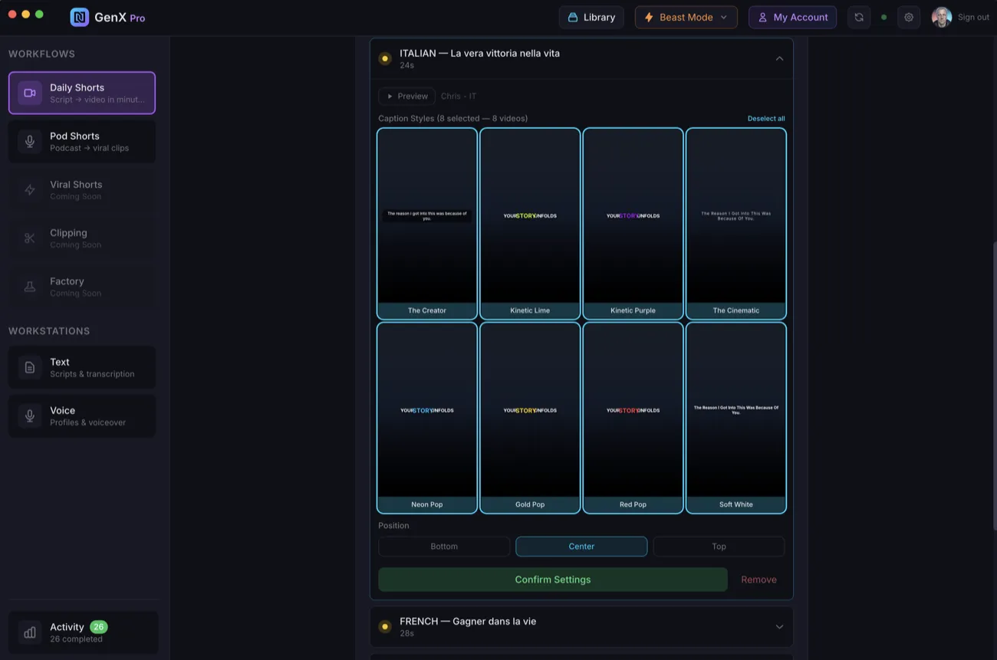The image size is (997, 660).
Task: Click the GenX Pro logo icon
Action: [x=79, y=17]
